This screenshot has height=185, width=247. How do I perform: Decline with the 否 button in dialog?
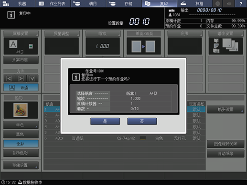(142, 121)
